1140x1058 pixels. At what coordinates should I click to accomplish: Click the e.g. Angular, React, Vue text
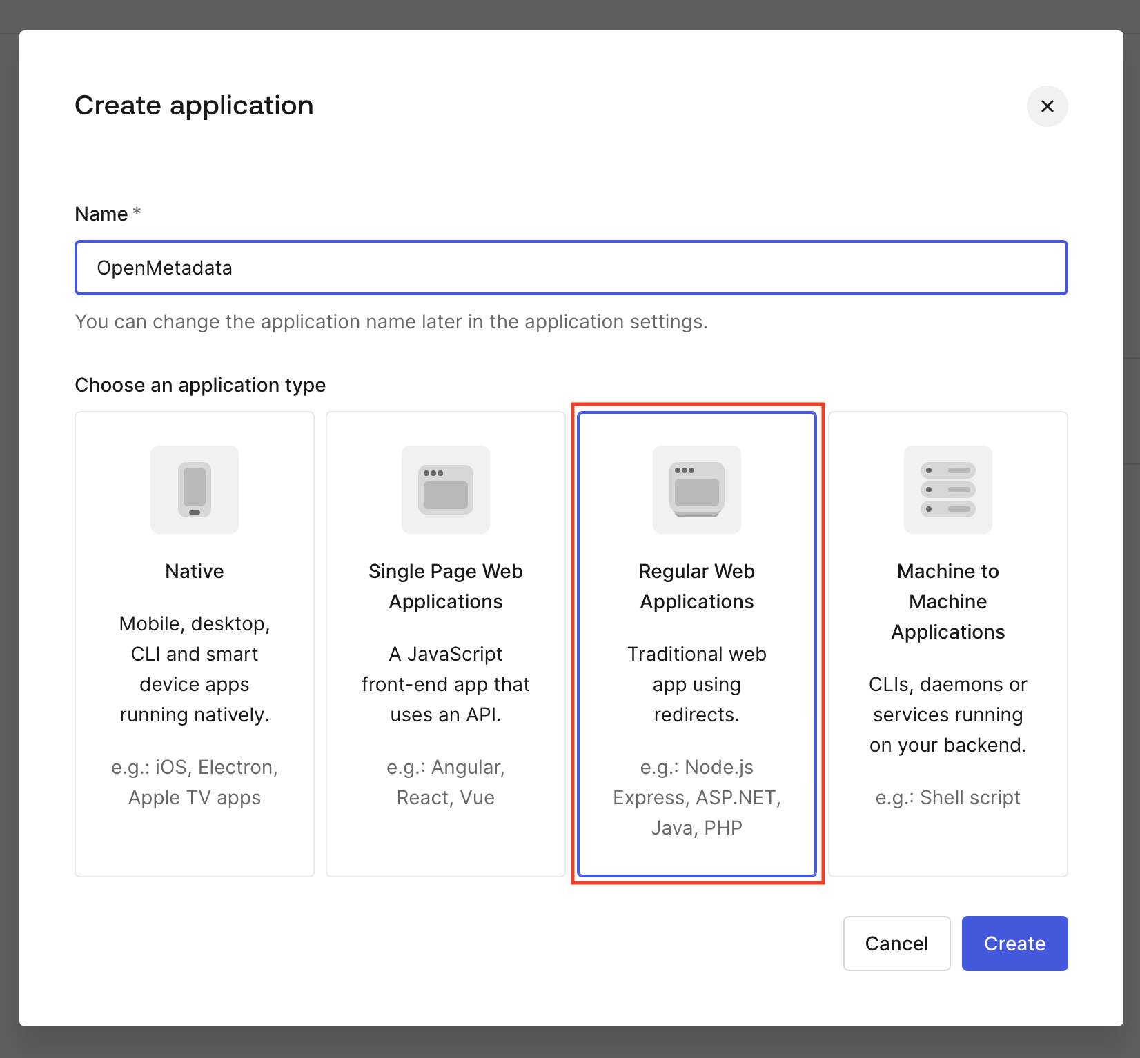point(445,782)
